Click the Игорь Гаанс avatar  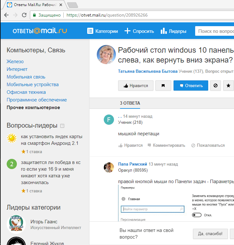tap(16, 224)
